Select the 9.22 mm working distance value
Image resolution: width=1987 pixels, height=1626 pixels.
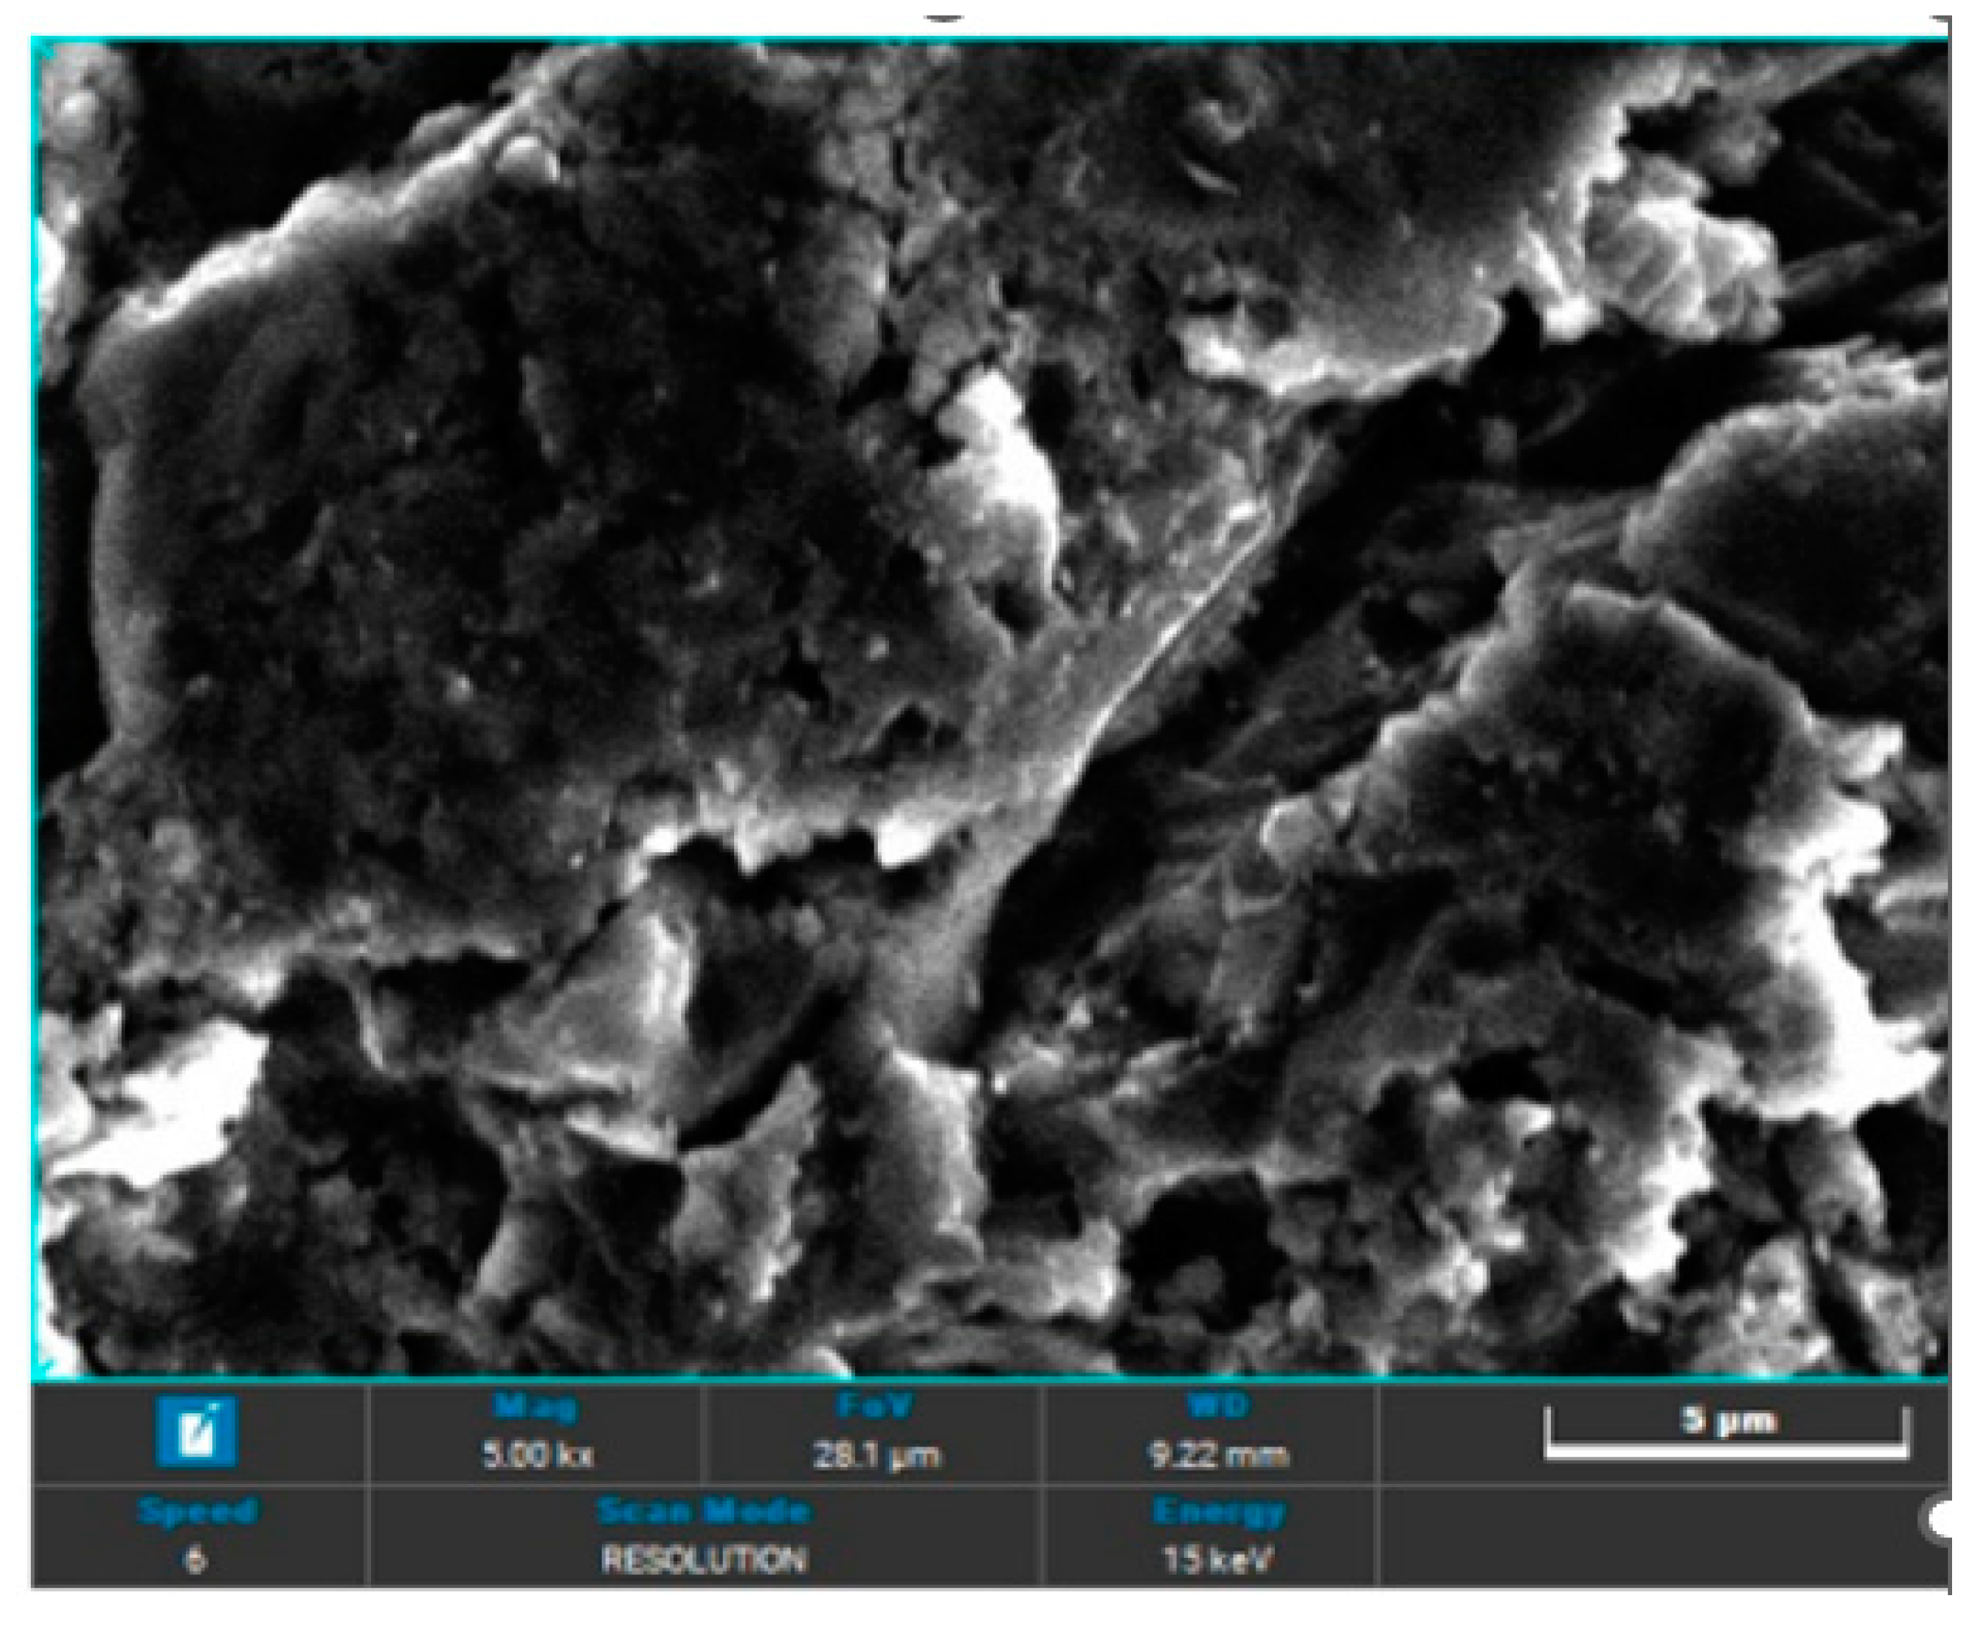(1218, 1456)
